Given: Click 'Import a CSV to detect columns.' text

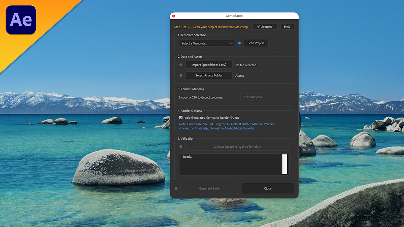Looking at the screenshot, I should click(x=201, y=98).
